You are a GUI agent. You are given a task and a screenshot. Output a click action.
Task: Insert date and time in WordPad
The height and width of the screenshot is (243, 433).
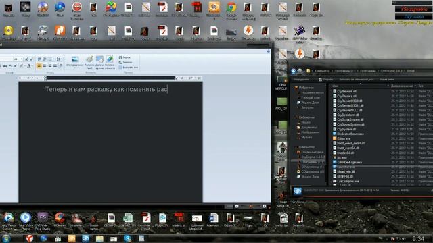(x=99, y=62)
